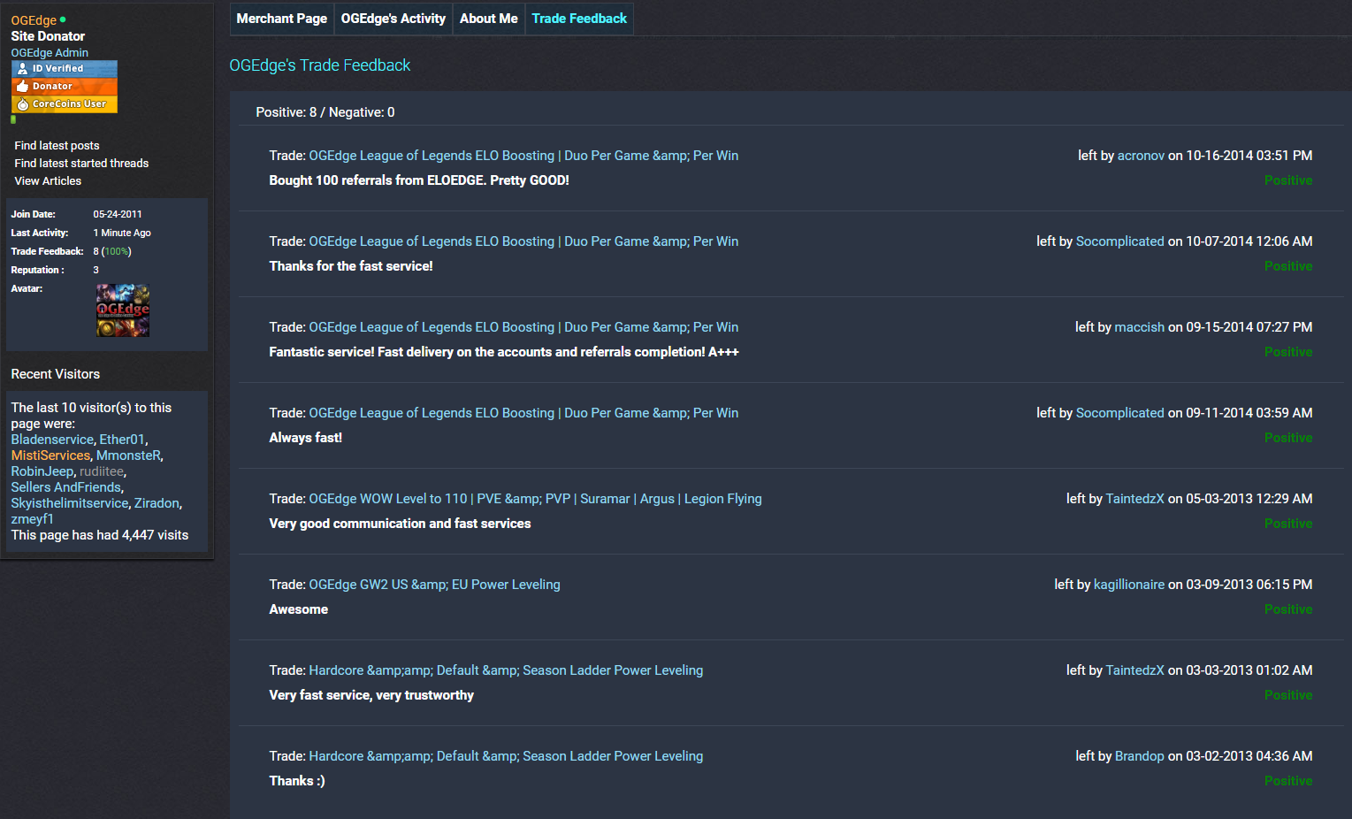Click the Join Date value 05-24-2011
Image resolution: width=1352 pixels, height=819 pixels.
pyautogui.click(x=118, y=214)
